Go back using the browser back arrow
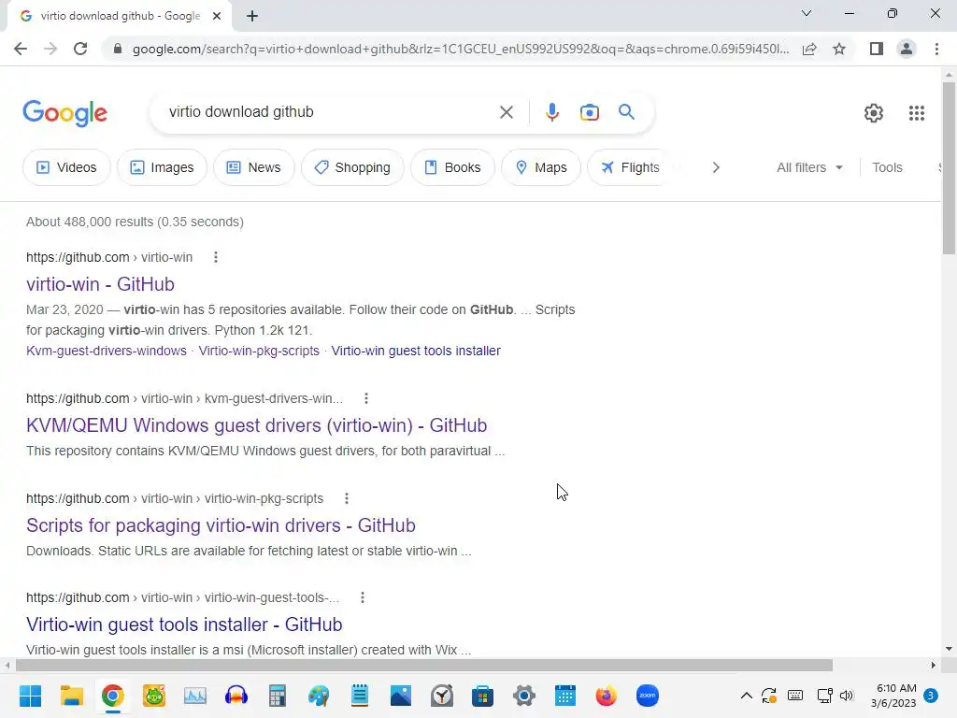This screenshot has width=957, height=718. coord(21,49)
